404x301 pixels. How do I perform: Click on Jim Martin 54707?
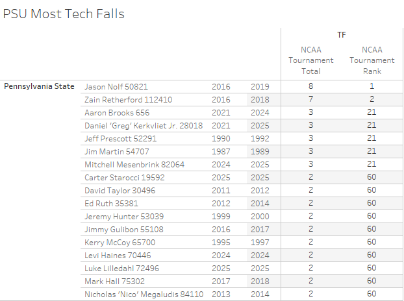coord(116,151)
